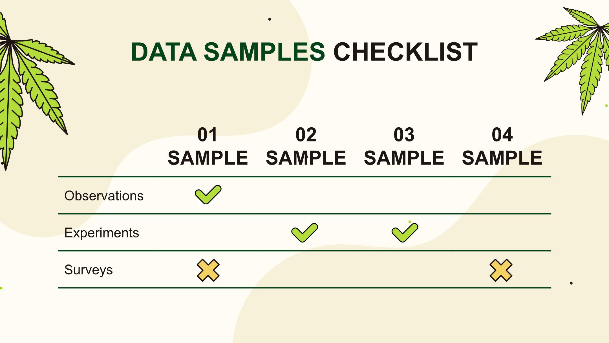The width and height of the screenshot is (609, 343).
Task: Click the empty Observations cell under 04 Sample
Action: click(502, 195)
